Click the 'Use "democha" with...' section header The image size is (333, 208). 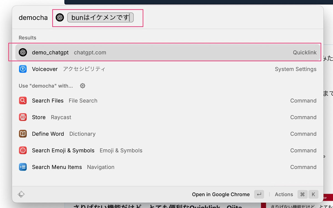coord(46,86)
